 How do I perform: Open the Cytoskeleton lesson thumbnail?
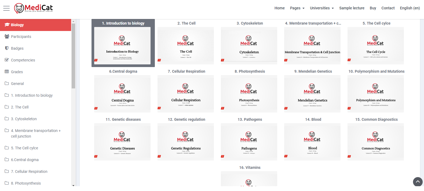(249, 46)
